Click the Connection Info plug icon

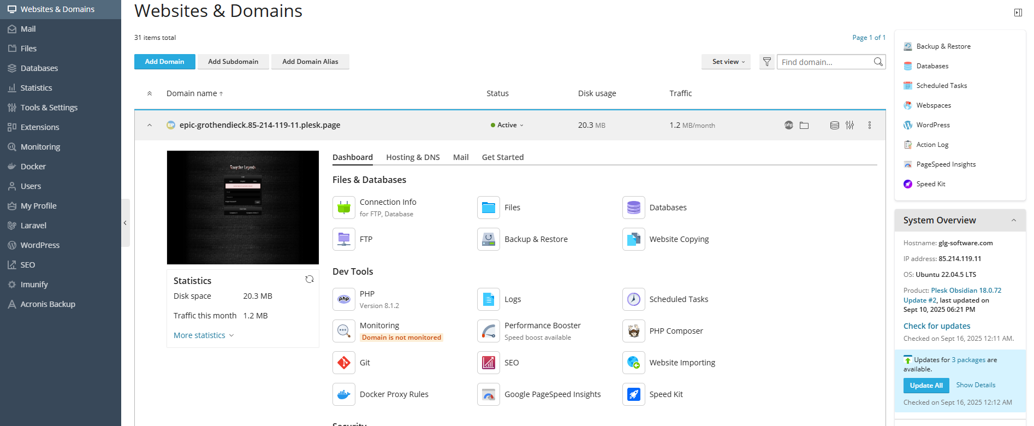(x=344, y=208)
